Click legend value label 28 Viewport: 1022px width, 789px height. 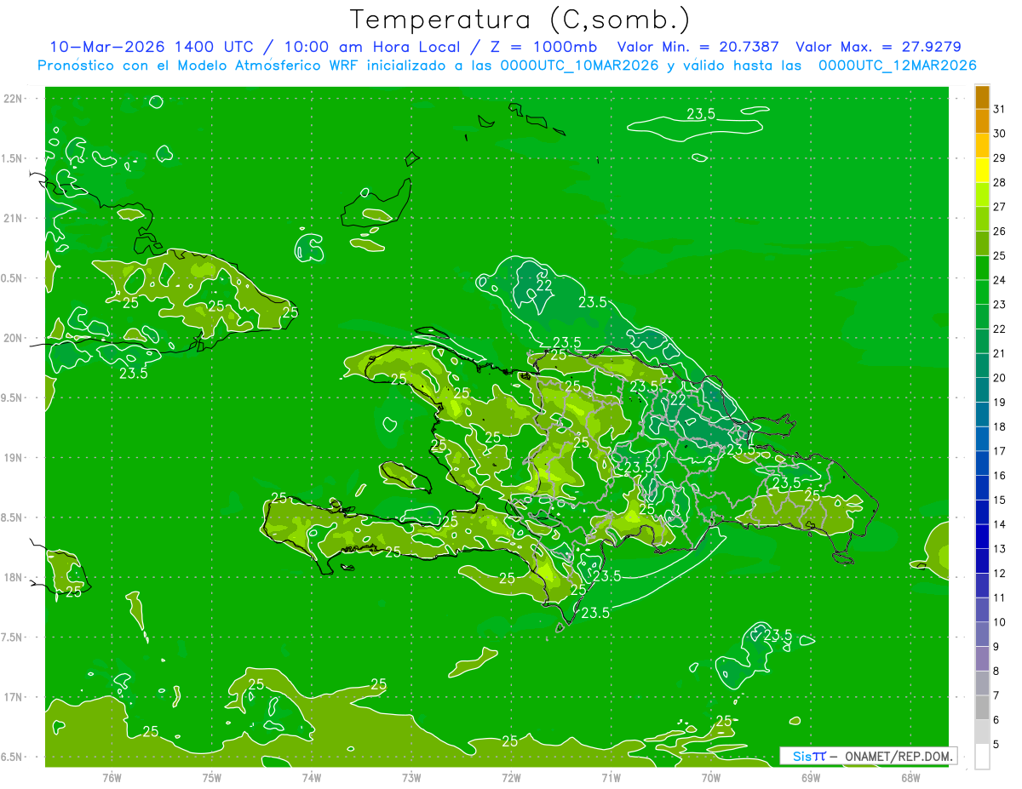tap(999, 182)
